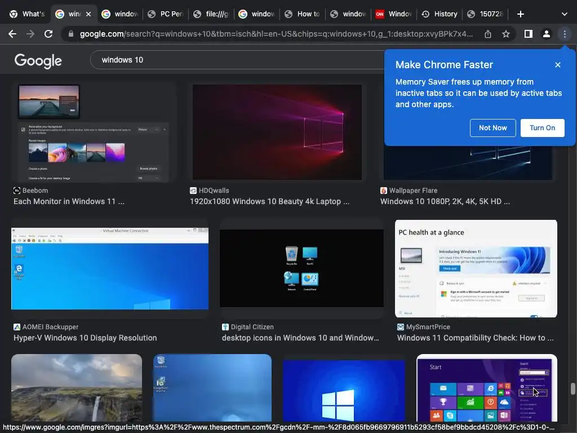The width and height of the screenshot is (577, 433).
Task: Open the Beebom wallpaper settings thumbnail
Action: (x=94, y=133)
